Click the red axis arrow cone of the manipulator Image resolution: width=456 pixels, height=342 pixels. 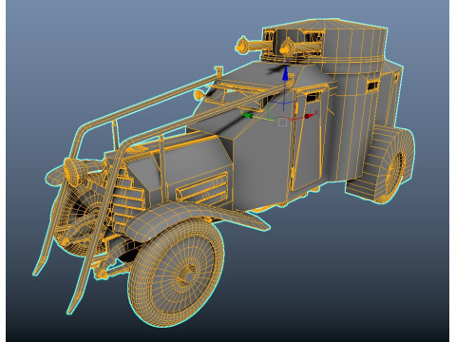pyautogui.click(x=311, y=116)
